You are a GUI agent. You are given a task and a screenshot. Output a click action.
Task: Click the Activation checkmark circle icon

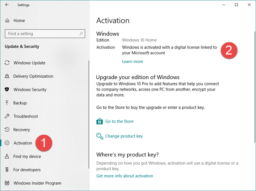(x=7, y=143)
